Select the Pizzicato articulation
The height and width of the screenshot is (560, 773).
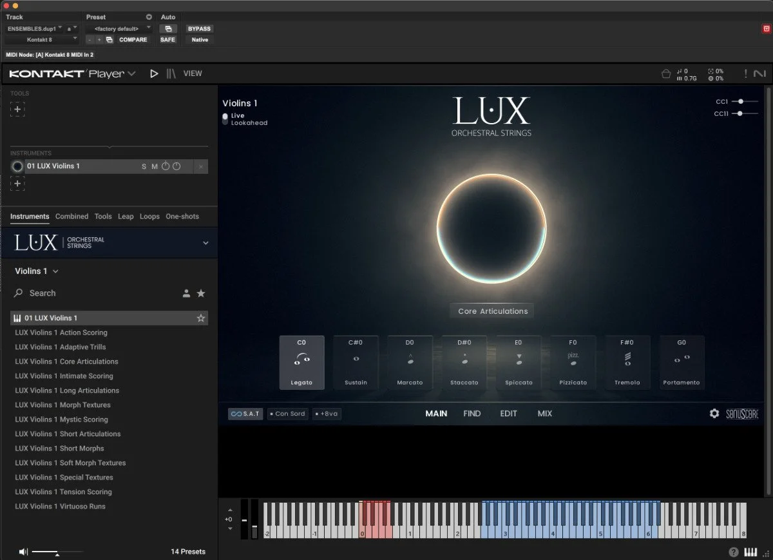(x=572, y=363)
